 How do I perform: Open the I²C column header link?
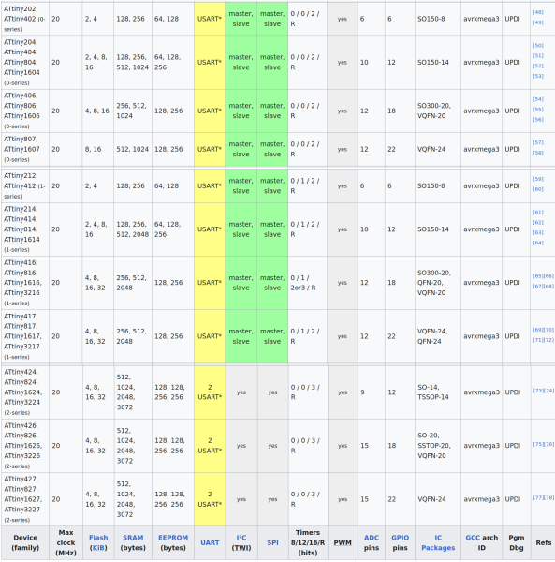point(241,538)
